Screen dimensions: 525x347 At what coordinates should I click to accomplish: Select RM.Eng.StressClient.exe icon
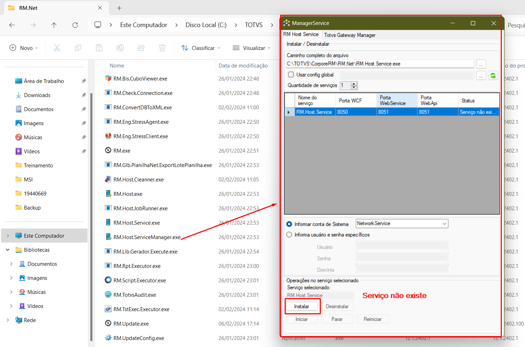point(108,136)
